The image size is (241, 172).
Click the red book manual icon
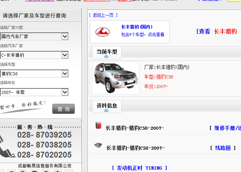pyautogui.click(x=98, y=125)
